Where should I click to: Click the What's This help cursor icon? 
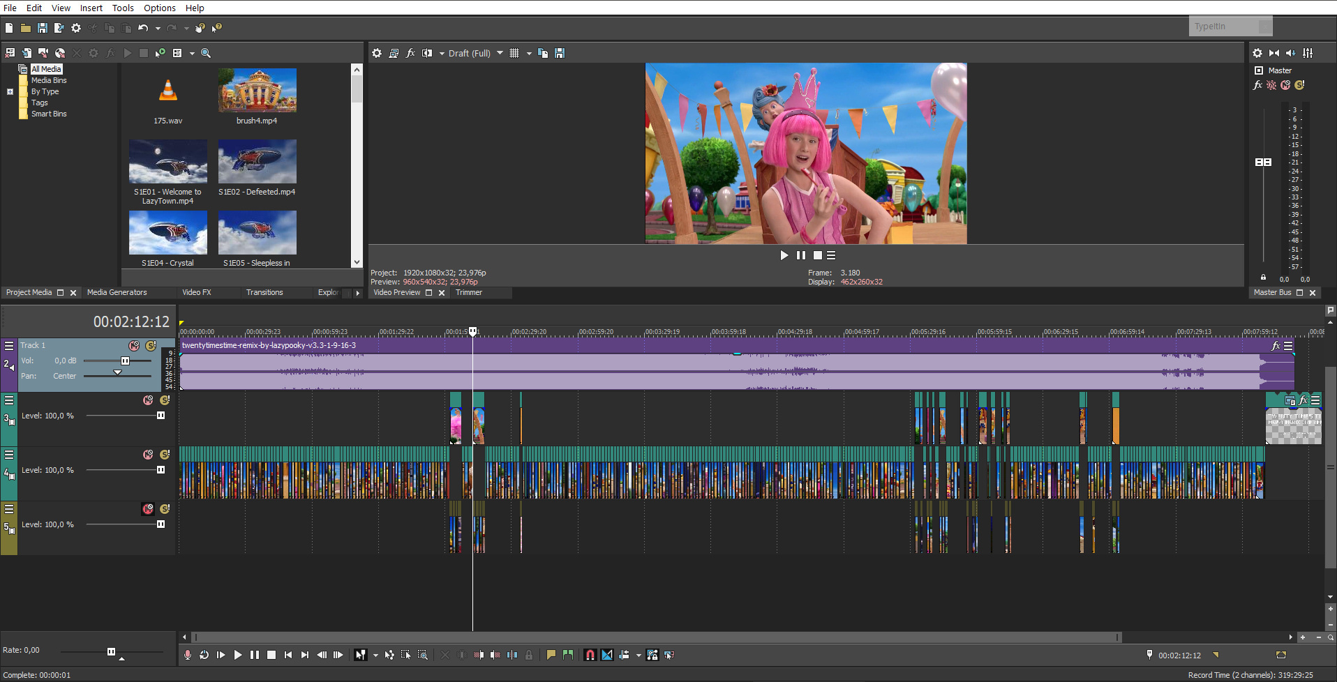[x=217, y=28]
